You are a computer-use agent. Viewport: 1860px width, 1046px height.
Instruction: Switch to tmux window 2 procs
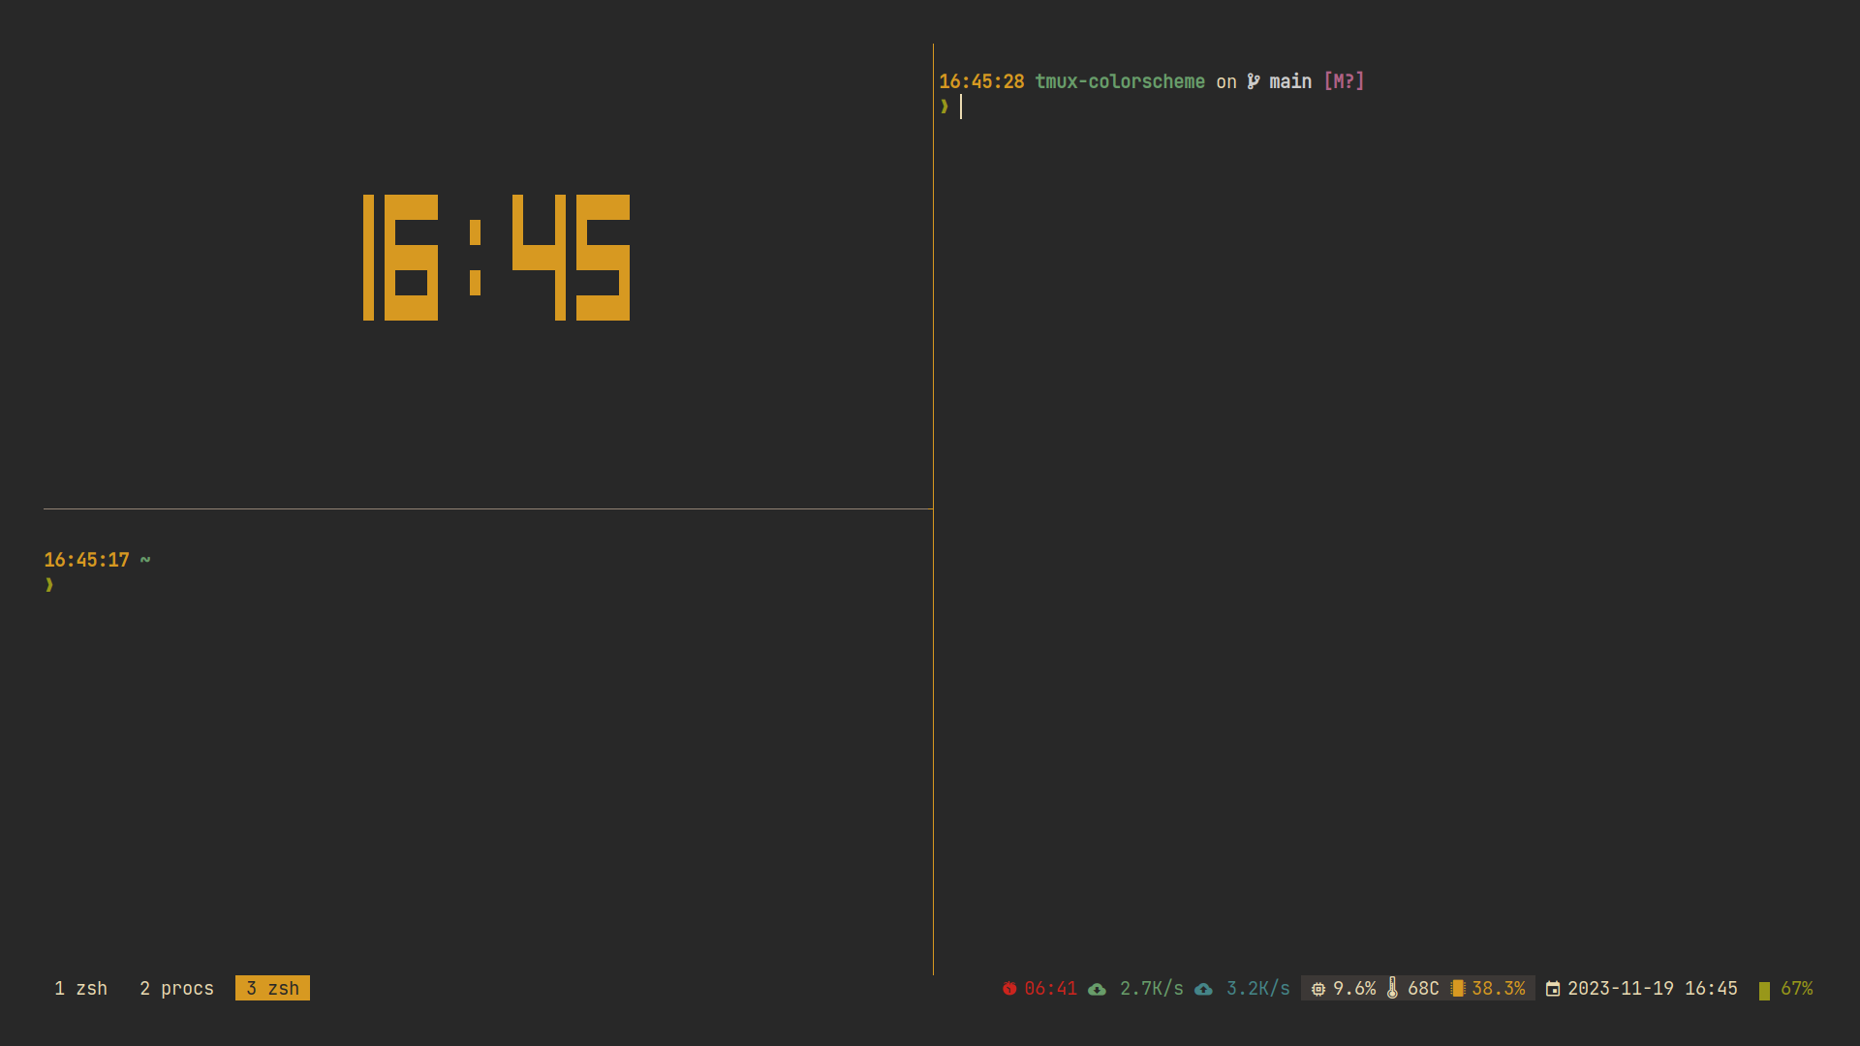click(176, 988)
